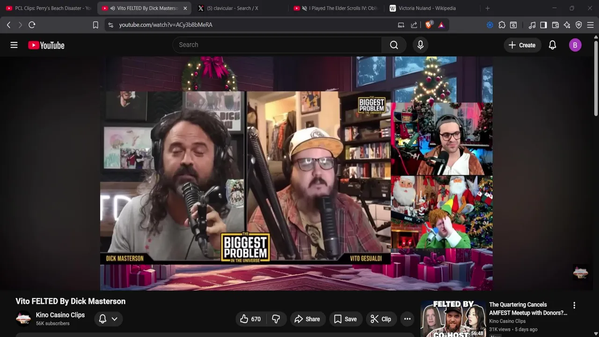The image size is (599, 337).
Task: Open The Quartering Cancels AMFEST Meetup title
Action: [528, 308]
